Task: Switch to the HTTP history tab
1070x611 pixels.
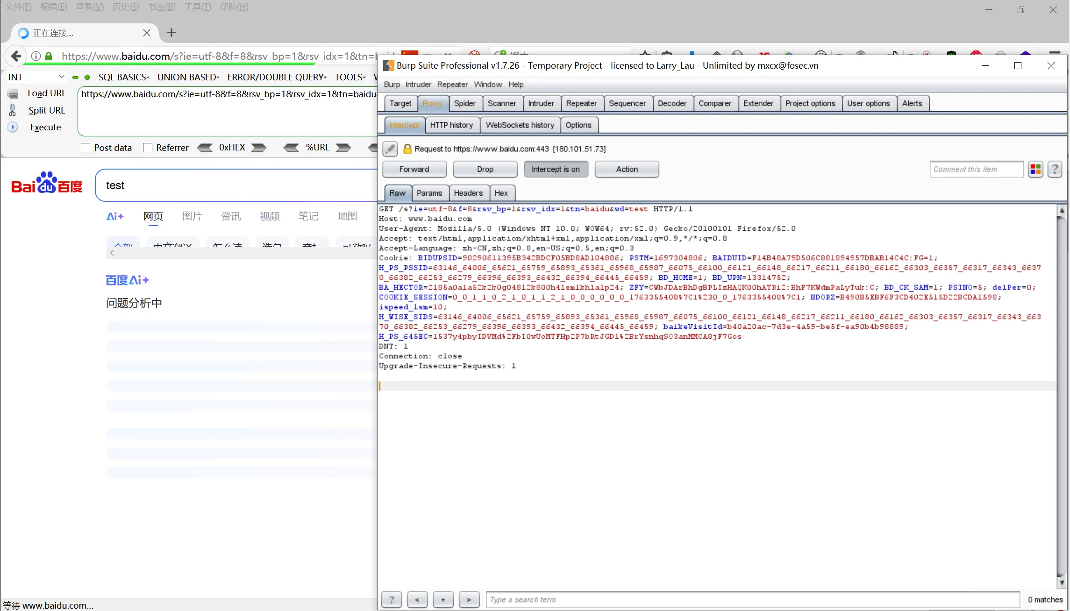Action: [x=451, y=125]
